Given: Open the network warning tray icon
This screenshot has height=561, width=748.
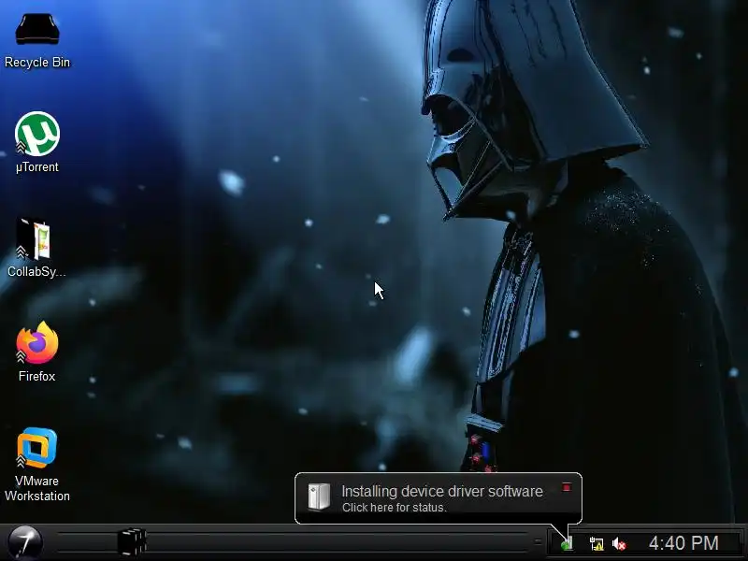Looking at the screenshot, I should point(597,543).
